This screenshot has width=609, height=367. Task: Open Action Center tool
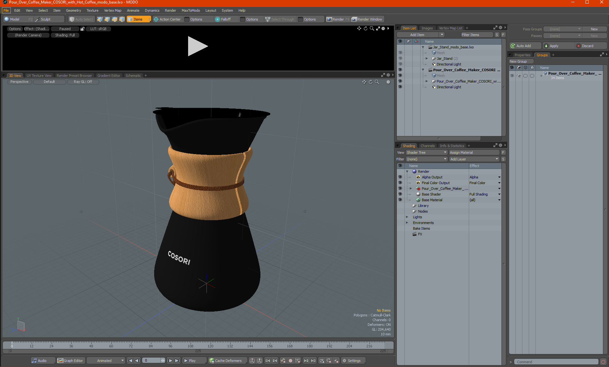point(167,19)
